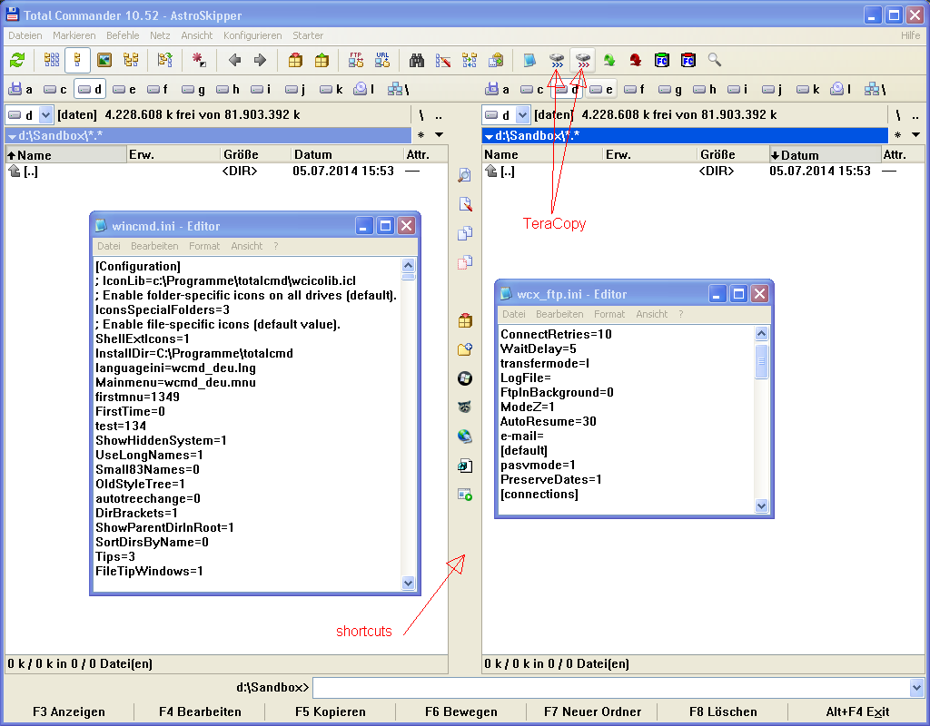
Task: Open left panel favorites asterisk menu
Action: [421, 135]
